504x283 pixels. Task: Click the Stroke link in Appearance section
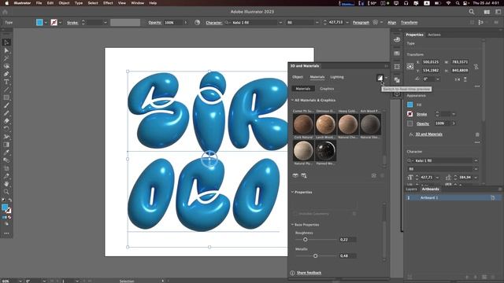click(x=422, y=114)
